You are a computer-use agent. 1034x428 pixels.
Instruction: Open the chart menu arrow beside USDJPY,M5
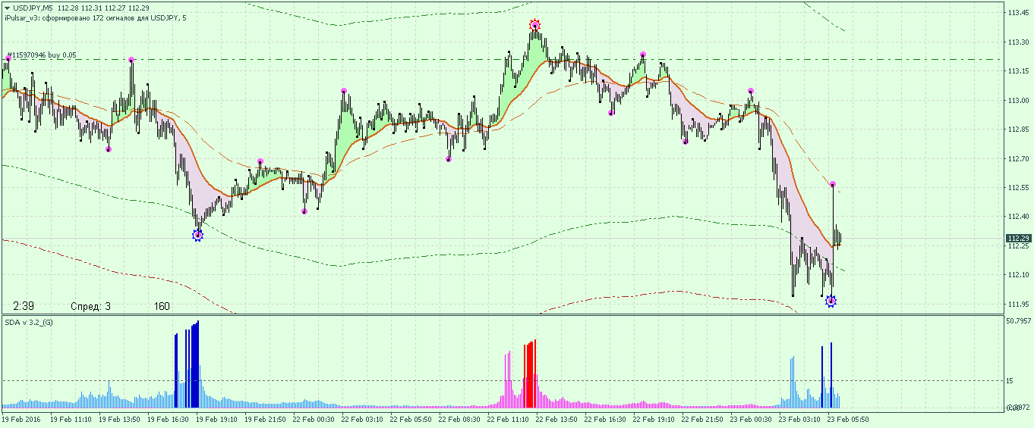click(7, 8)
